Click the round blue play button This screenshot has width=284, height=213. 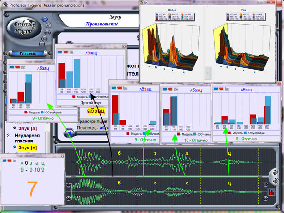coord(69,133)
